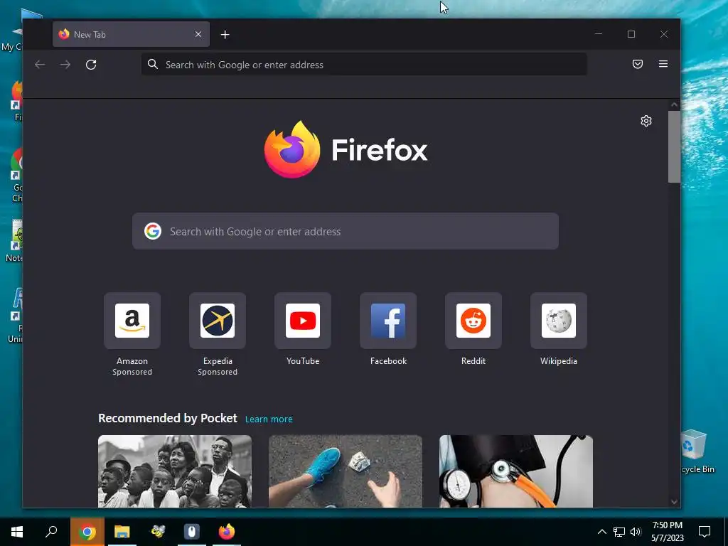Reload the page with the refresh icon

pyautogui.click(x=91, y=65)
